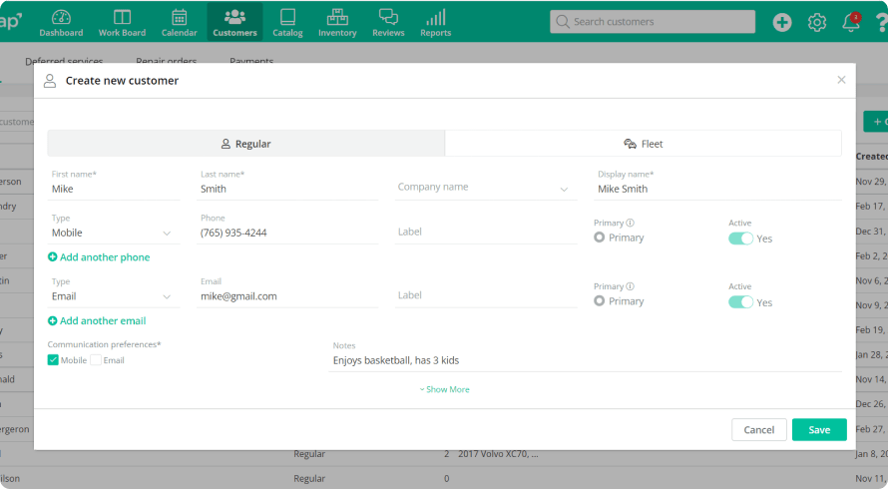The image size is (888, 489).
Task: Click the Save button
Action: pos(818,429)
